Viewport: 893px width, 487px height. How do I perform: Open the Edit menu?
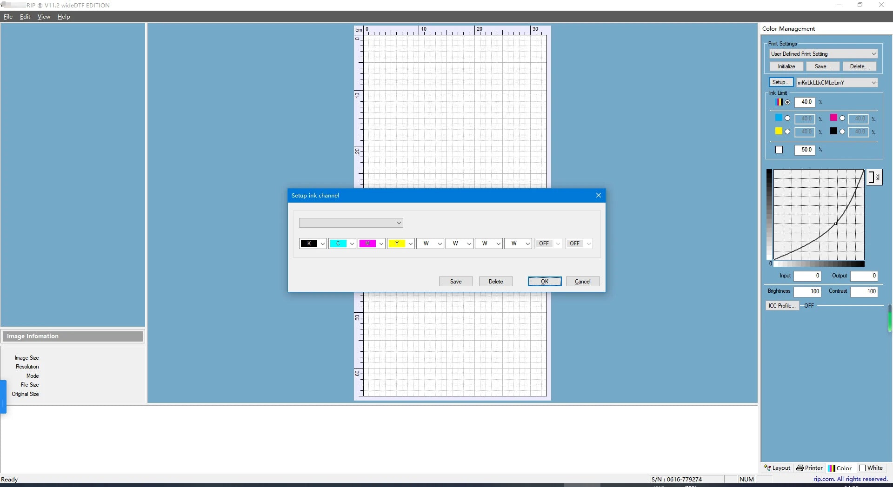(24, 16)
